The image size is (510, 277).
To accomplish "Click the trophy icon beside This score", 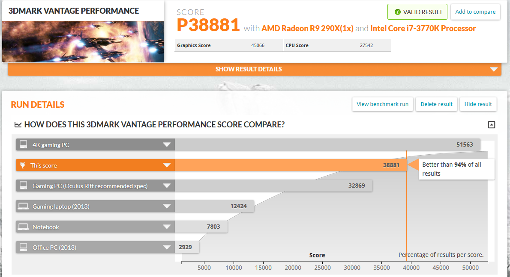I will (23, 165).
